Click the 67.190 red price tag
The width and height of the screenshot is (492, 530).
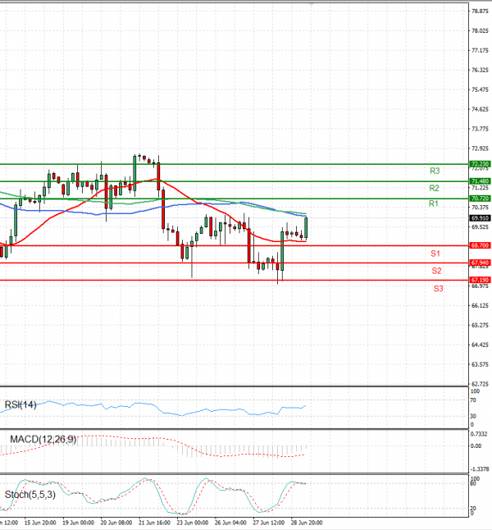(x=480, y=280)
